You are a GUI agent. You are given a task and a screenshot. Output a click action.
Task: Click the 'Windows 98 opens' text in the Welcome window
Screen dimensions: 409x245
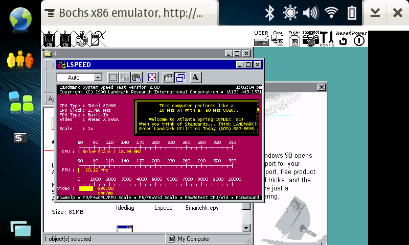(287, 156)
